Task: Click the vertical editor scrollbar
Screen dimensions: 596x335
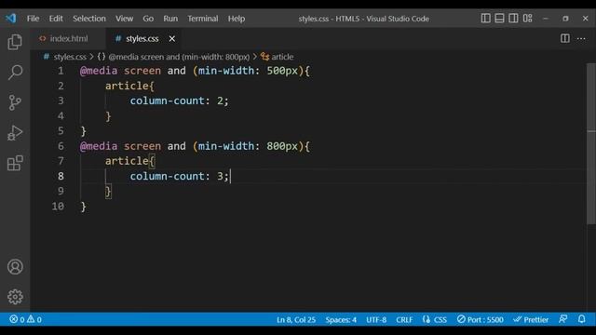Action: [591, 144]
